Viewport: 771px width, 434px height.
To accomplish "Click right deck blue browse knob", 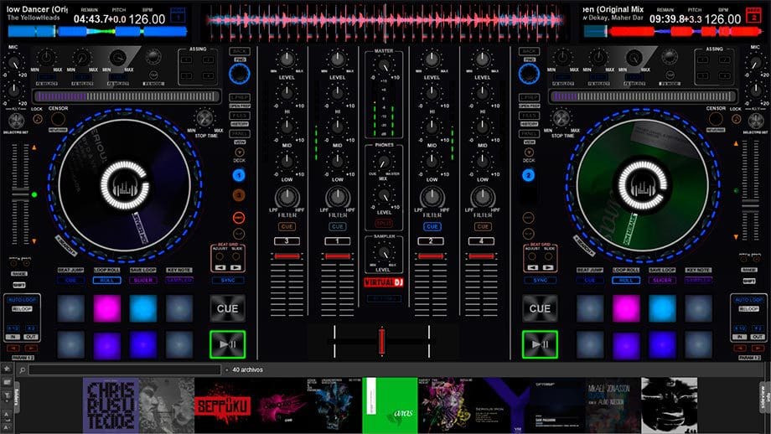I will coord(529,74).
